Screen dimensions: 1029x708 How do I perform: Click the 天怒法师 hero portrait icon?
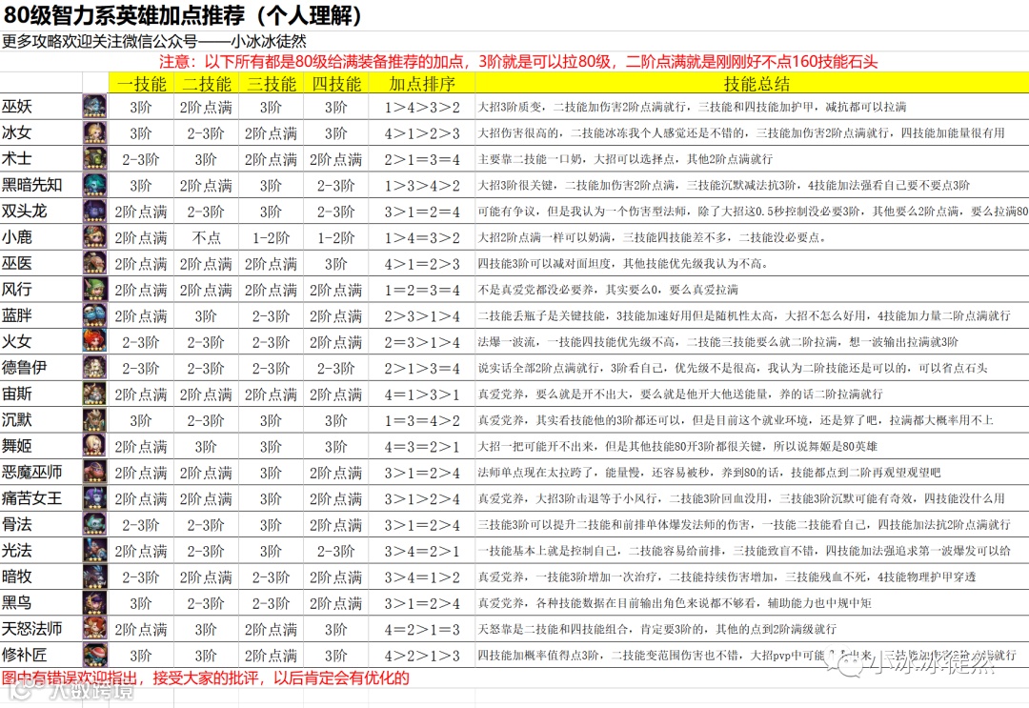94,629
